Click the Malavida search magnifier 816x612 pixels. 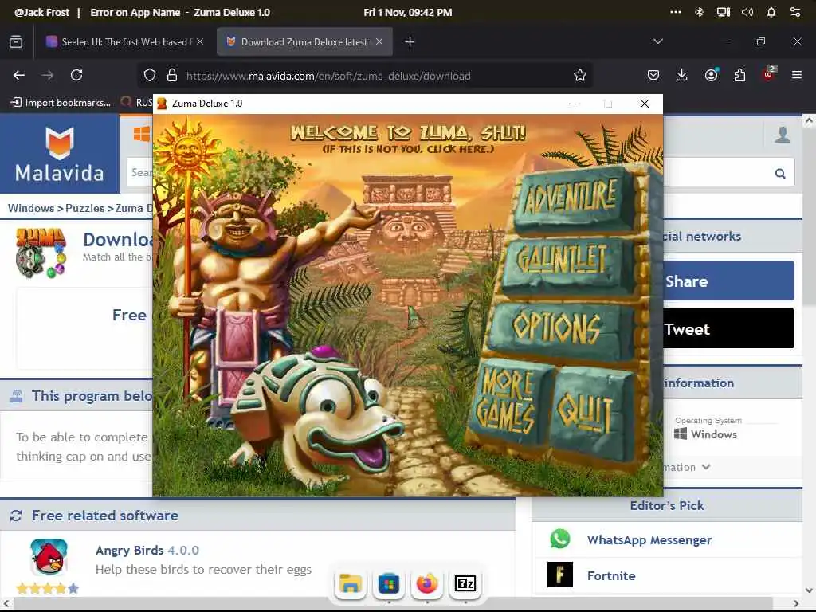click(779, 173)
